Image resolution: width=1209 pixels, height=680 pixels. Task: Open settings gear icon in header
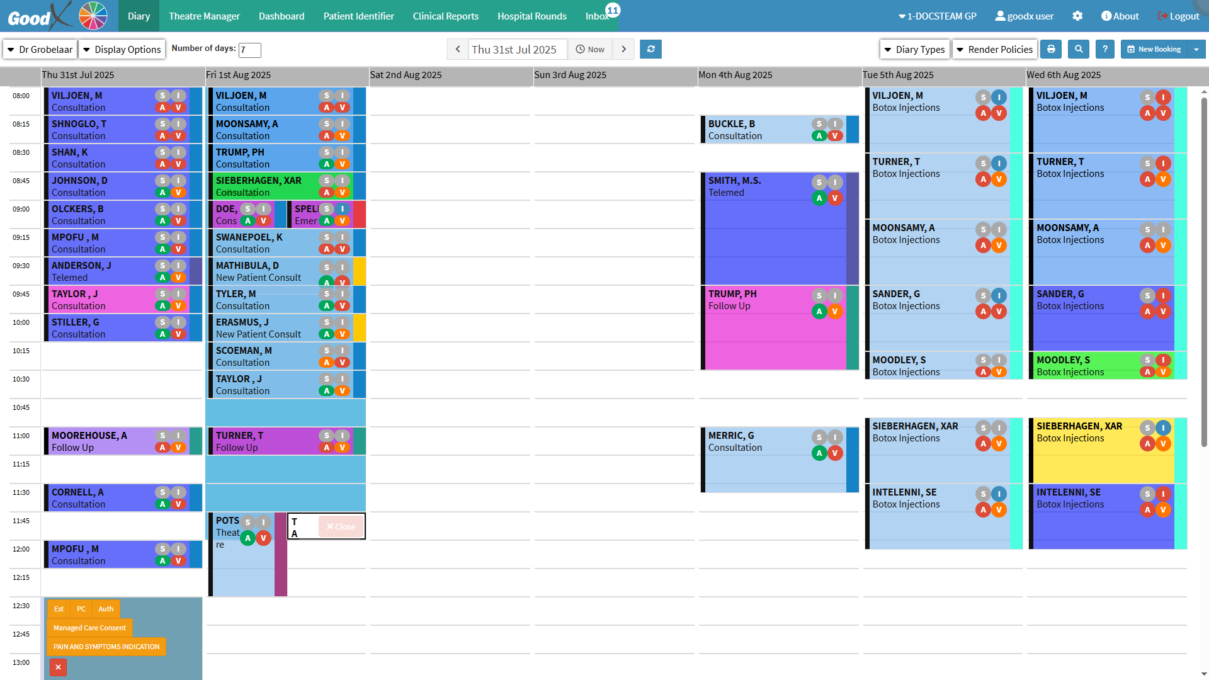tap(1077, 16)
